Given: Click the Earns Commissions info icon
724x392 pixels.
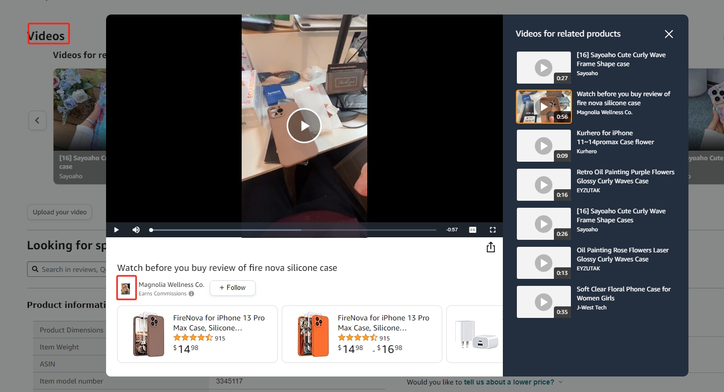Looking at the screenshot, I should click(x=191, y=294).
